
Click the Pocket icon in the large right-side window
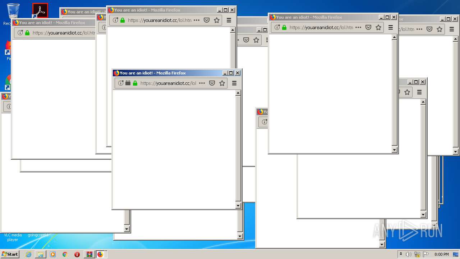[368, 27]
